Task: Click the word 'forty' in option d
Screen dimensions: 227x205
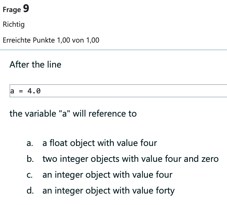Action: [x=165, y=191]
